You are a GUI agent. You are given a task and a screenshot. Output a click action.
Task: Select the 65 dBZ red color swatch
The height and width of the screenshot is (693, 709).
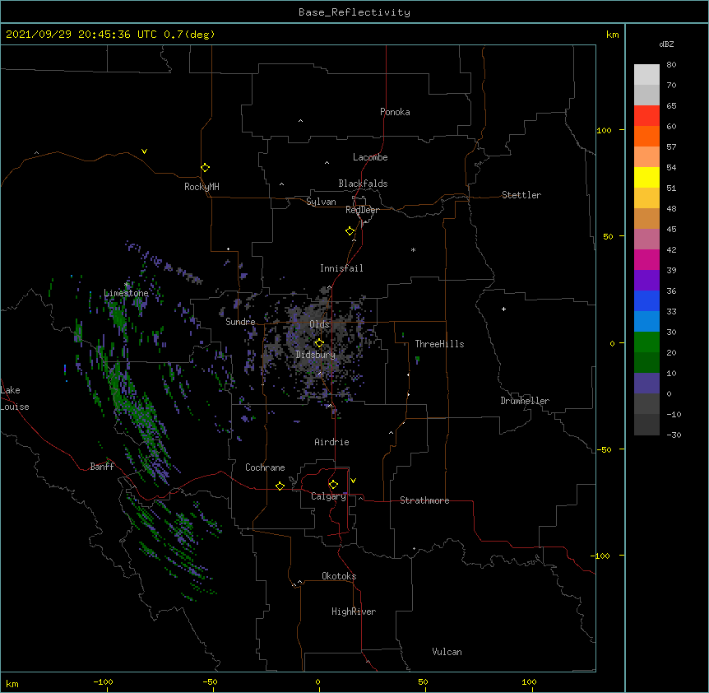646,115
